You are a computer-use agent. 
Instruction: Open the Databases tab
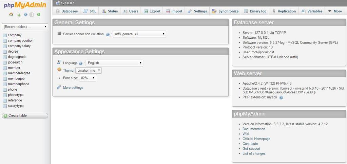click(67, 11)
